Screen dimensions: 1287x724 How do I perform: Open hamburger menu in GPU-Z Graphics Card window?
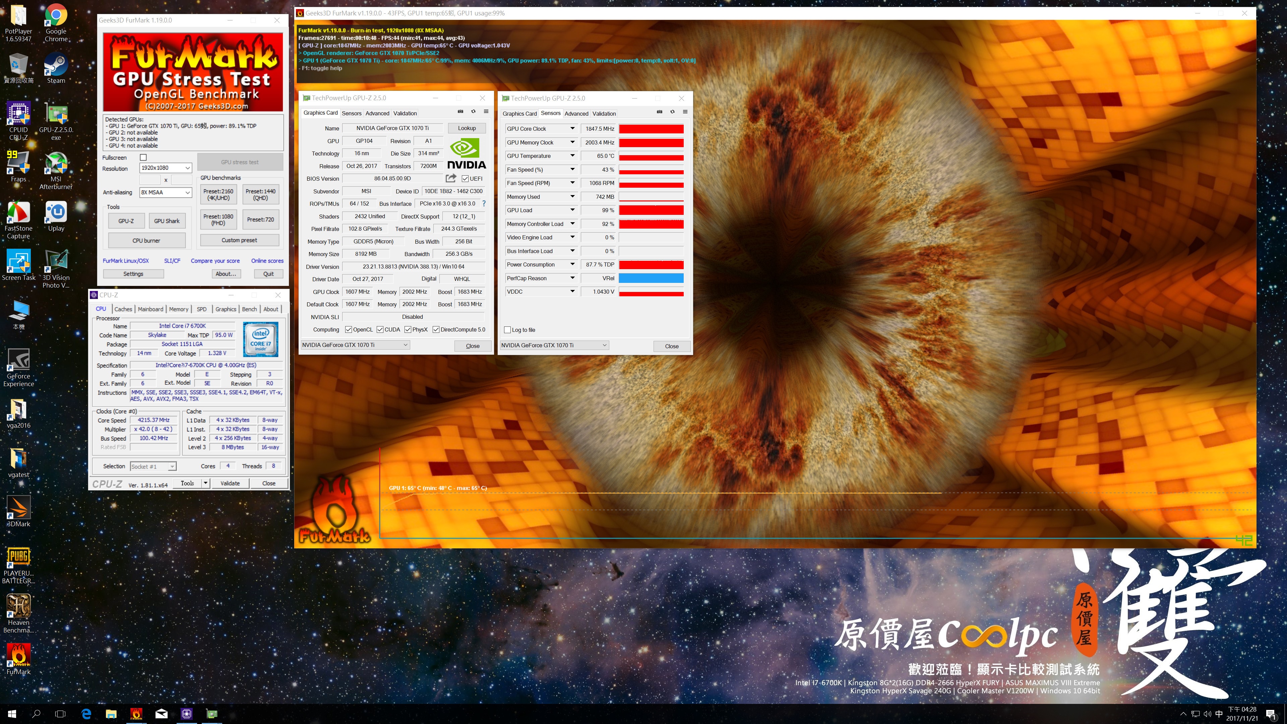[486, 111]
